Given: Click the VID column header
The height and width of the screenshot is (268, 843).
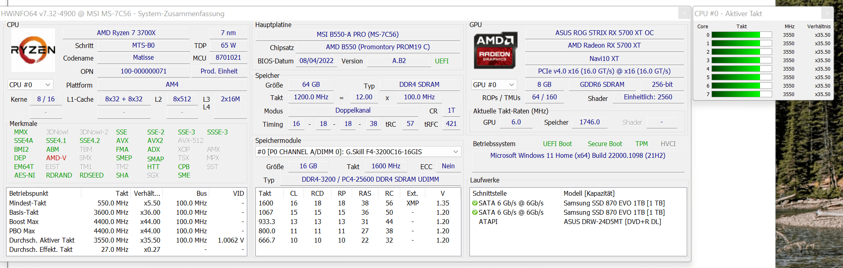Looking at the screenshot, I should (227, 193).
